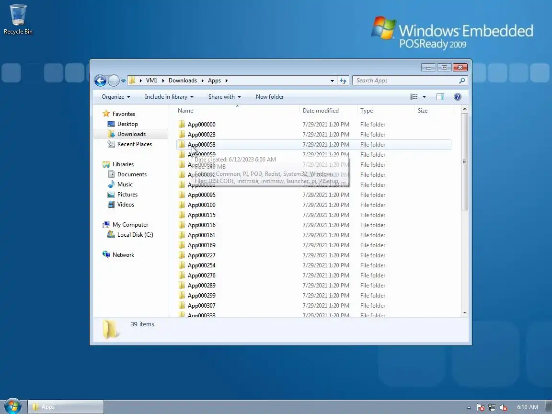Open the Pictures library
The height and width of the screenshot is (414, 552).
[x=127, y=195]
